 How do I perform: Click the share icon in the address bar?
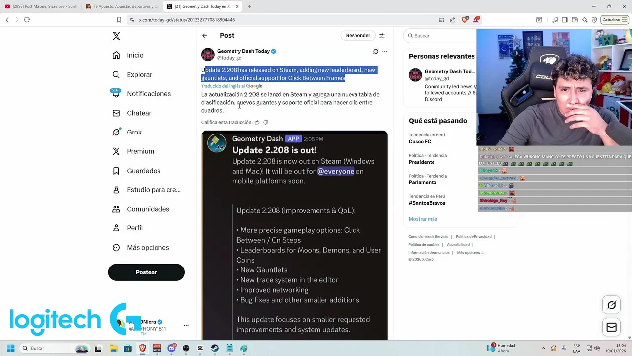(453, 20)
